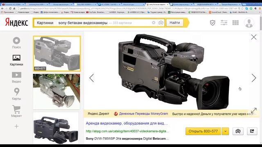Switch to the ВИДЕОКАМЕРЫ browser tab
This screenshot has height=147, width=262.
click(206, 4)
